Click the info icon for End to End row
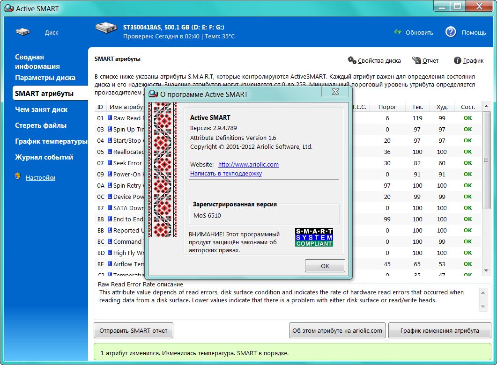497x365 pixels. (x=110, y=219)
